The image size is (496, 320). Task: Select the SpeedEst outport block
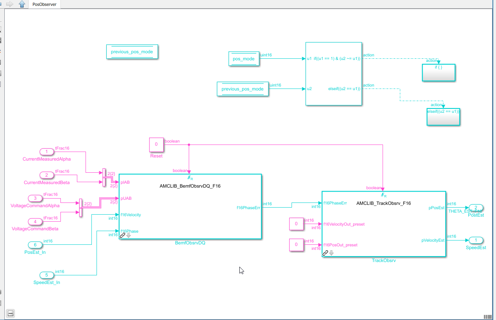tap(476, 240)
